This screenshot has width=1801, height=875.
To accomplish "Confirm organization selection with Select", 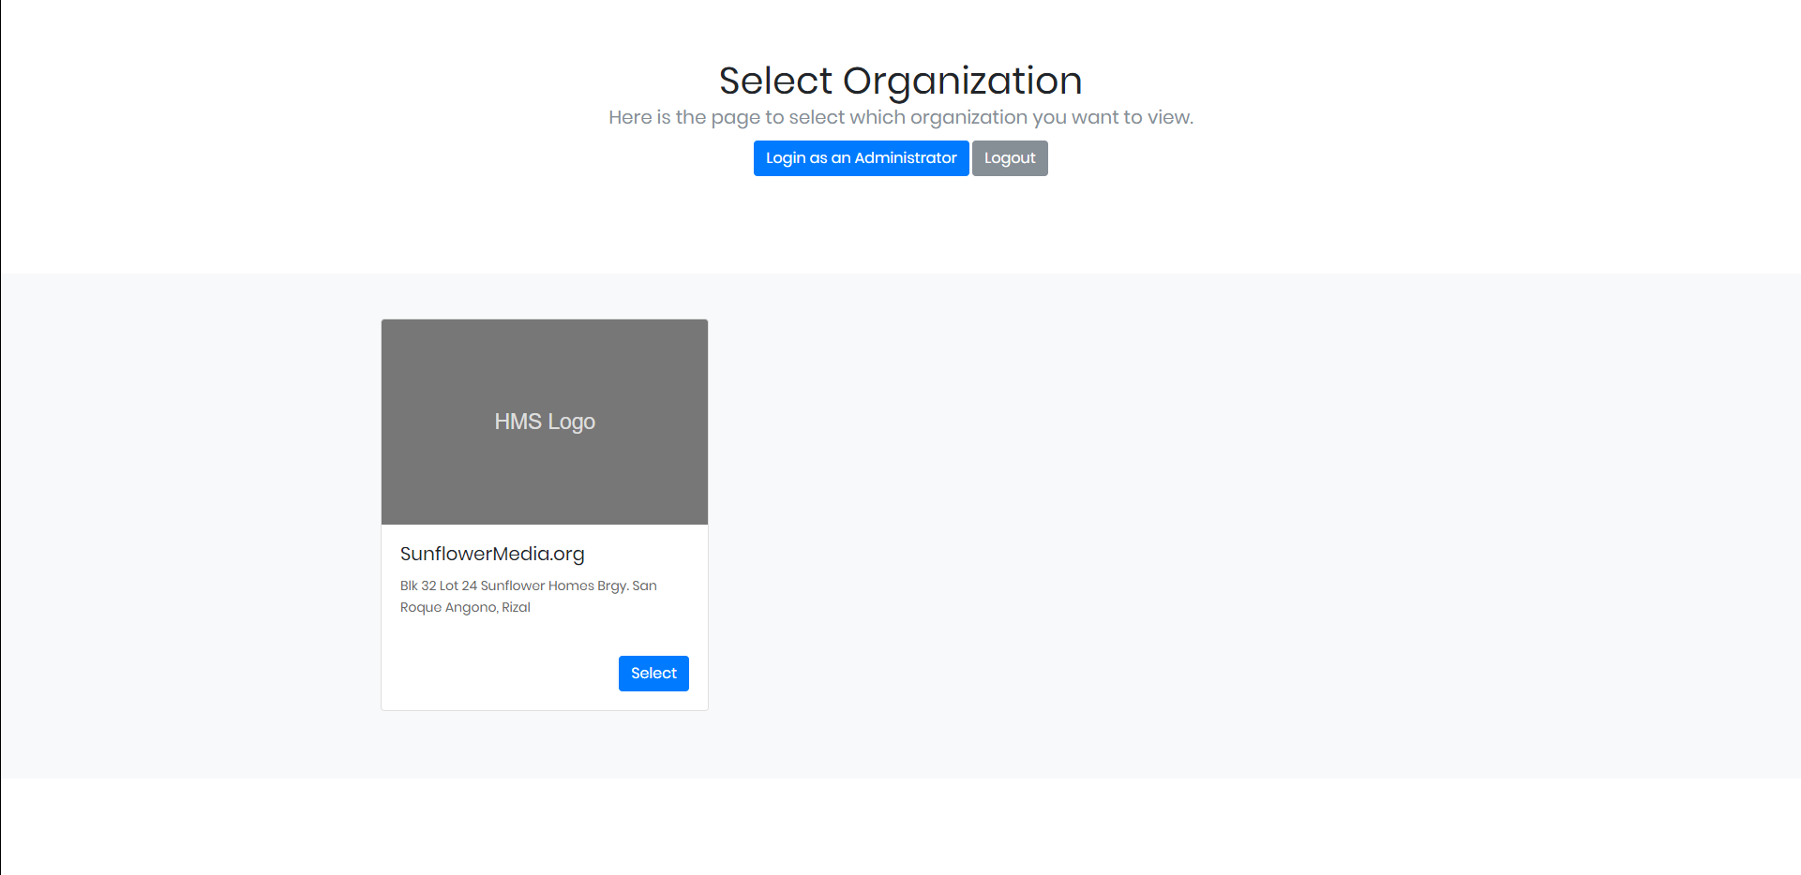I will (x=653, y=673).
